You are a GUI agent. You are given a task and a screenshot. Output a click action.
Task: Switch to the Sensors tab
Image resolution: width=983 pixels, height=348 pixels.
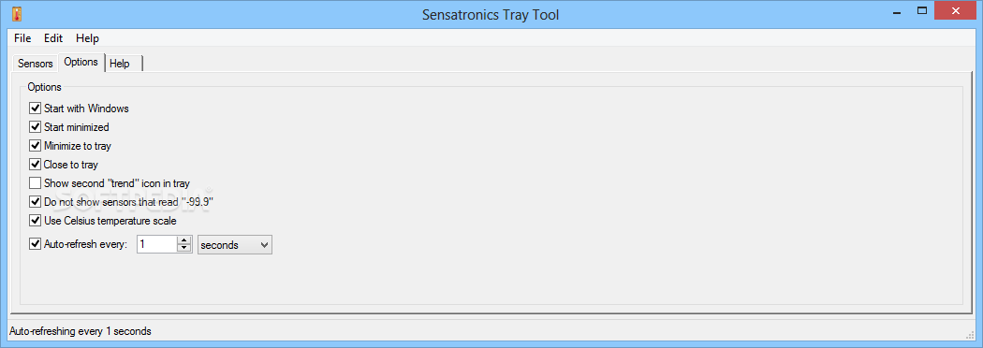[x=36, y=64]
